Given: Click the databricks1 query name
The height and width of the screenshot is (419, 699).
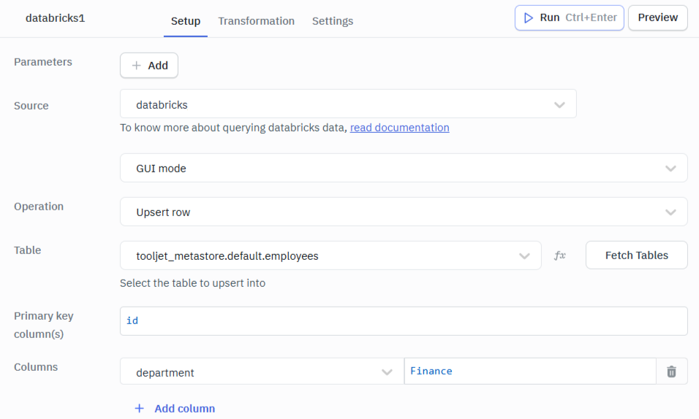Looking at the screenshot, I should coord(56,18).
